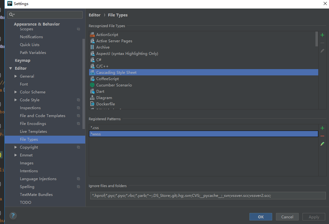Click the Cascading Style Sheet CSS icon
This screenshot has width=329, height=224.
click(92, 72)
